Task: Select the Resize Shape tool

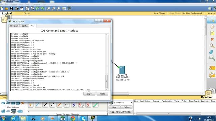Action: (x=212, y=58)
